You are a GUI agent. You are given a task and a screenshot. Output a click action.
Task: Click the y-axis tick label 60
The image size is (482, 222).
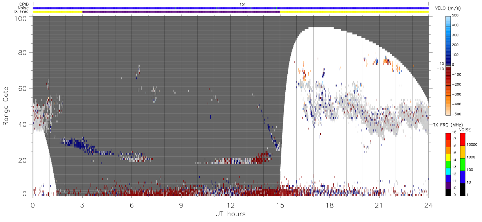(x=22, y=88)
